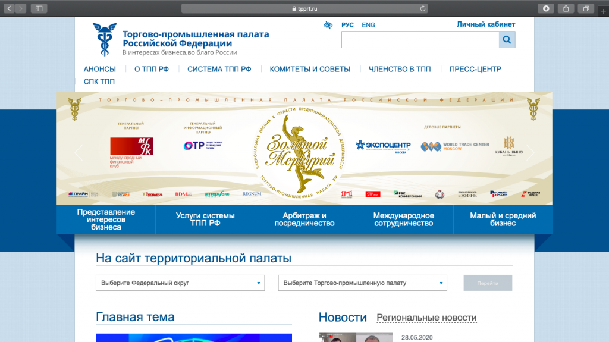Viewport: 609px width, 342px height.
Task: Select the Новости heading tab
Action: pos(343,318)
